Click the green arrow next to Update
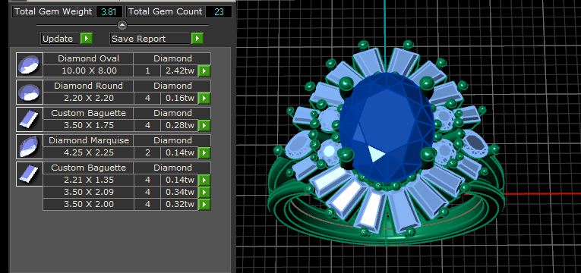Image resolution: width=581 pixels, height=273 pixels. point(87,39)
